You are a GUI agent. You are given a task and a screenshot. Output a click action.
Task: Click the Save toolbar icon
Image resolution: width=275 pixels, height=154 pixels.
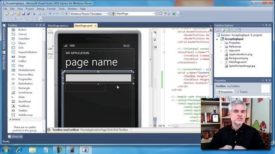(x=23, y=14)
